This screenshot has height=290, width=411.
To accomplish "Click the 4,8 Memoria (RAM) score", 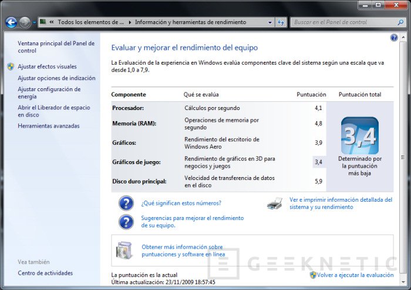I will click(318, 123).
